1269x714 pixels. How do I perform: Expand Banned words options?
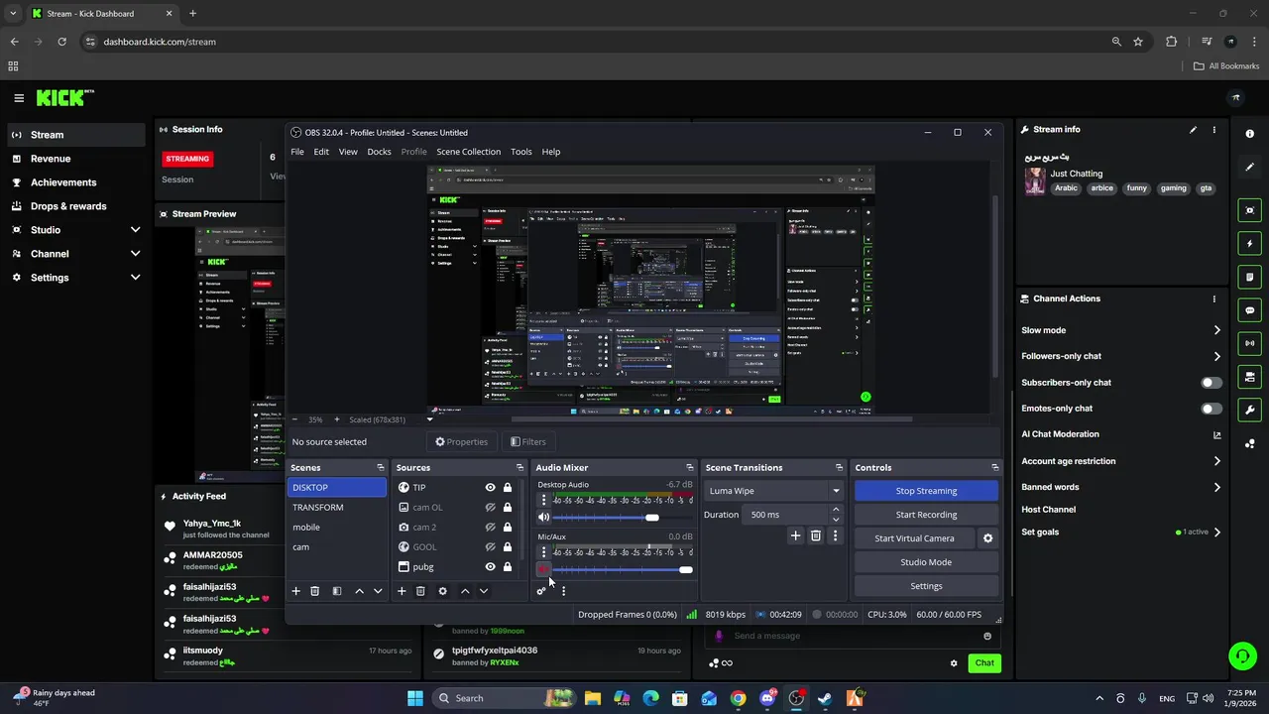1216,487
